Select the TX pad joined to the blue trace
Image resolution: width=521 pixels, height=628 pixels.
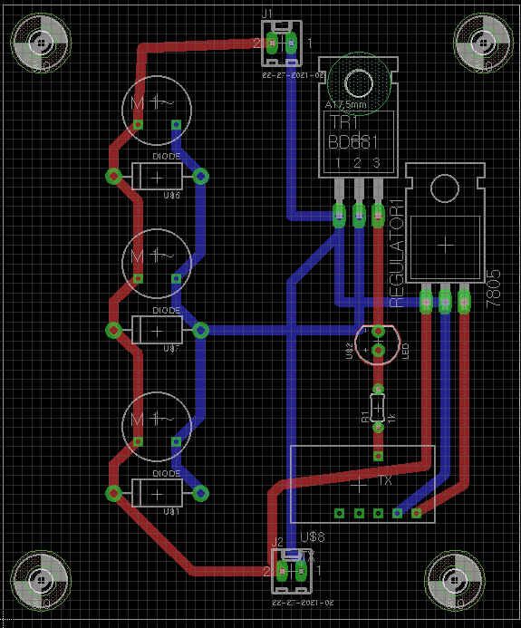coord(397,513)
